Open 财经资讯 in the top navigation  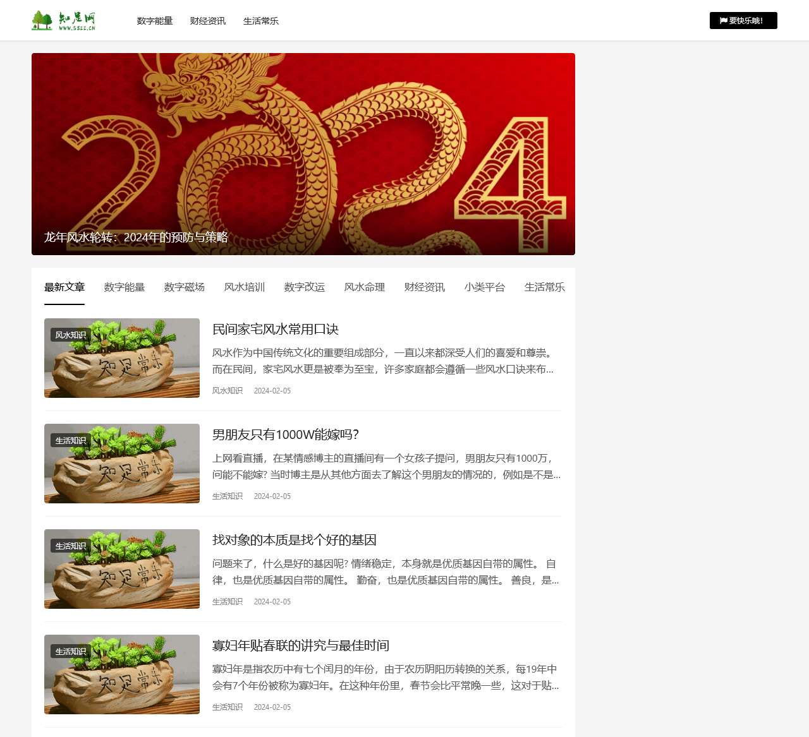pyautogui.click(x=208, y=21)
